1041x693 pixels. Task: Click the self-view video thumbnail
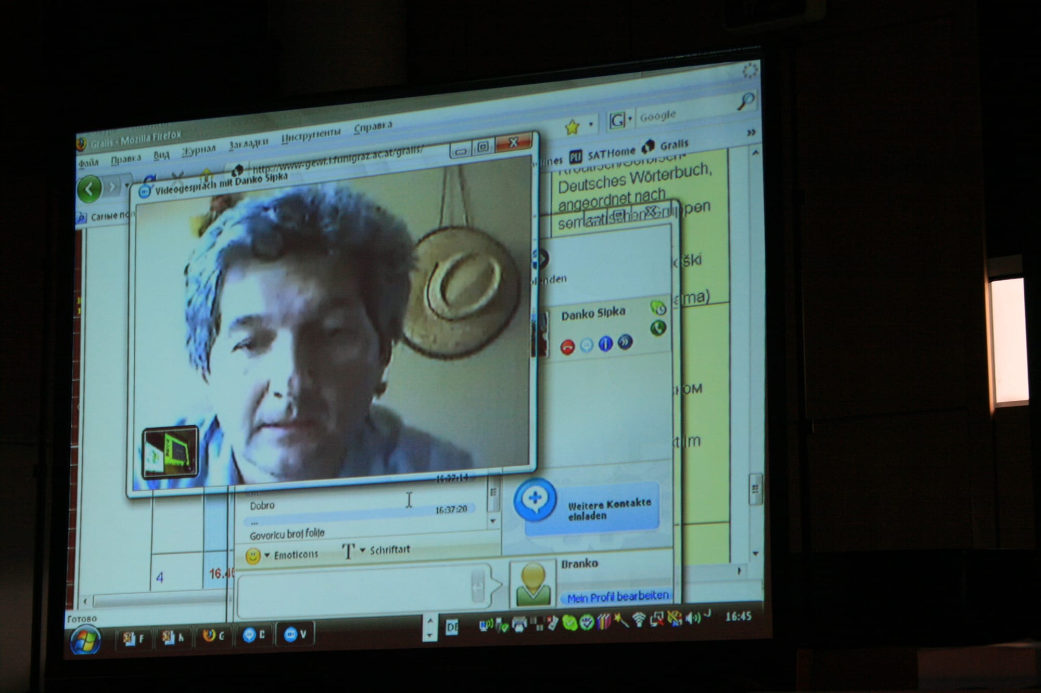coord(170,451)
